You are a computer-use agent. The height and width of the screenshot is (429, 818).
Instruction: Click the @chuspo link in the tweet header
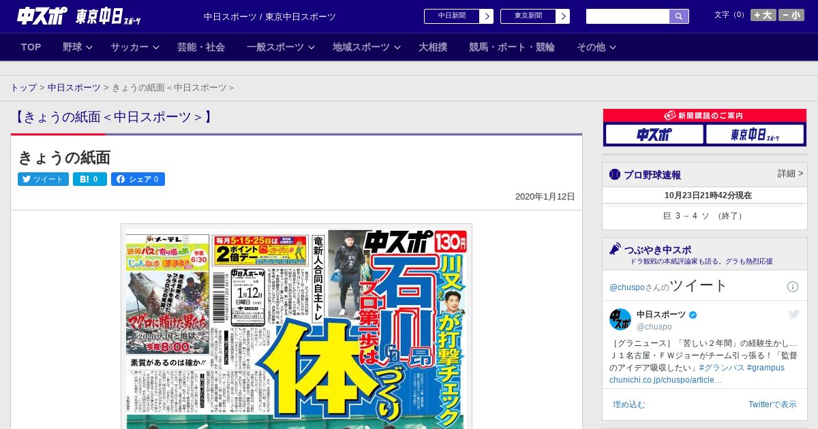tap(628, 287)
